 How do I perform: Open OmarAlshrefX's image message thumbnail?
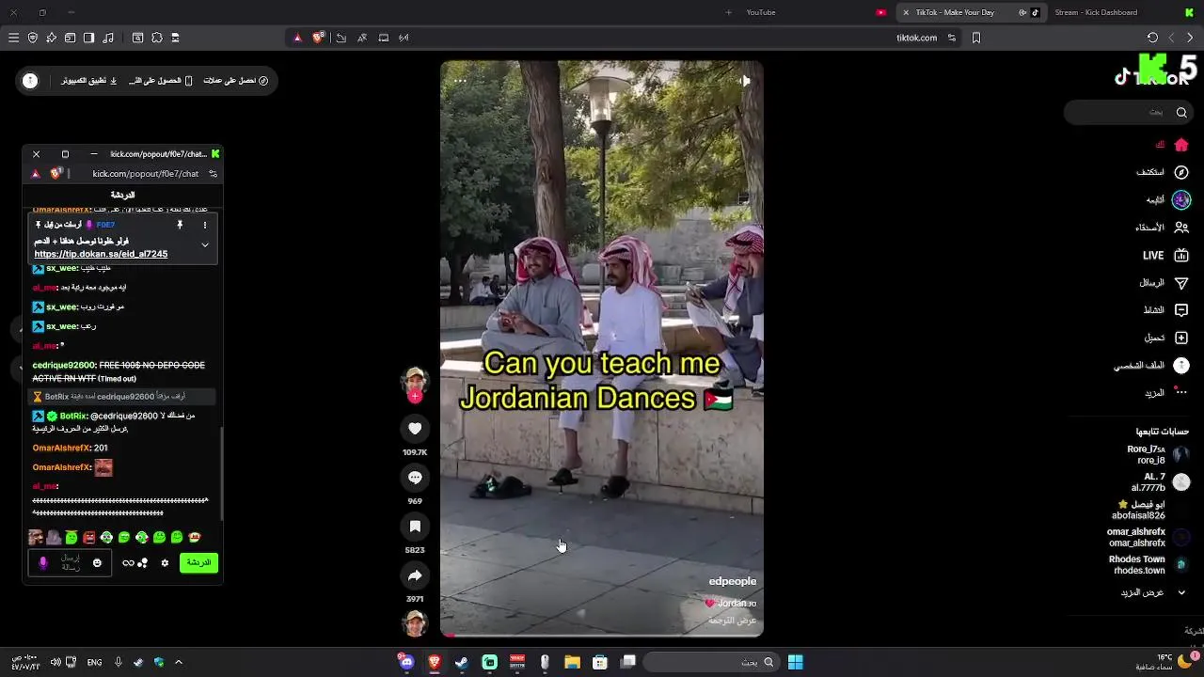(103, 467)
